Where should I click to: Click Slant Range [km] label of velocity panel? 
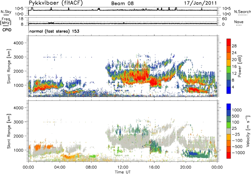[9, 131]
